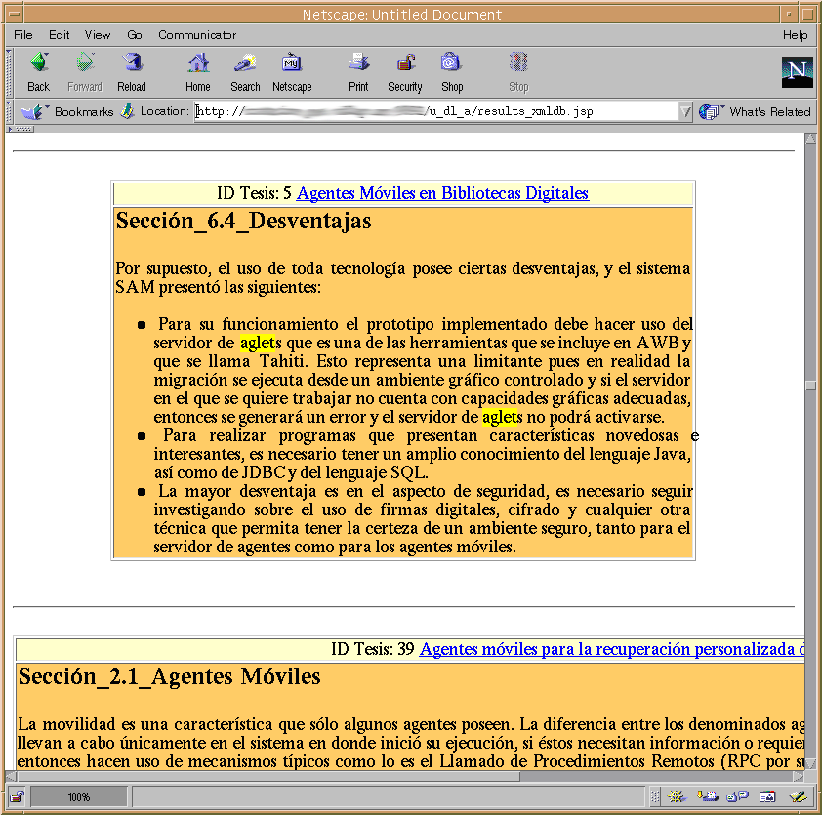
Task: Click the Shop toolbar icon
Action: point(451,72)
